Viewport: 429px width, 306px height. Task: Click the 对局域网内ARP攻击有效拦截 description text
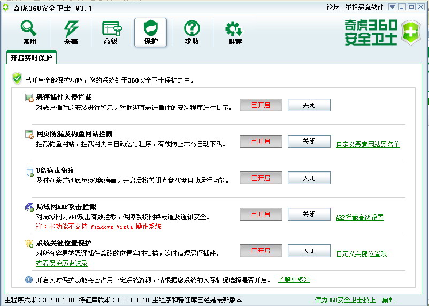(x=123, y=217)
